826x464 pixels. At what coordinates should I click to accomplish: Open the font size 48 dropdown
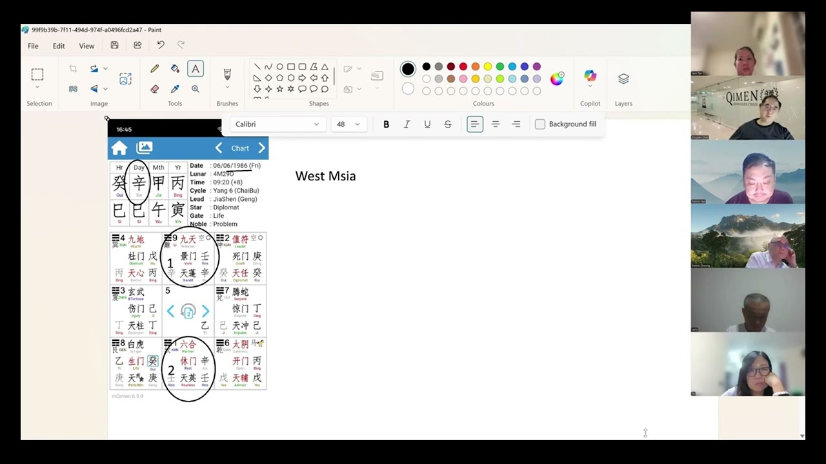(348, 124)
